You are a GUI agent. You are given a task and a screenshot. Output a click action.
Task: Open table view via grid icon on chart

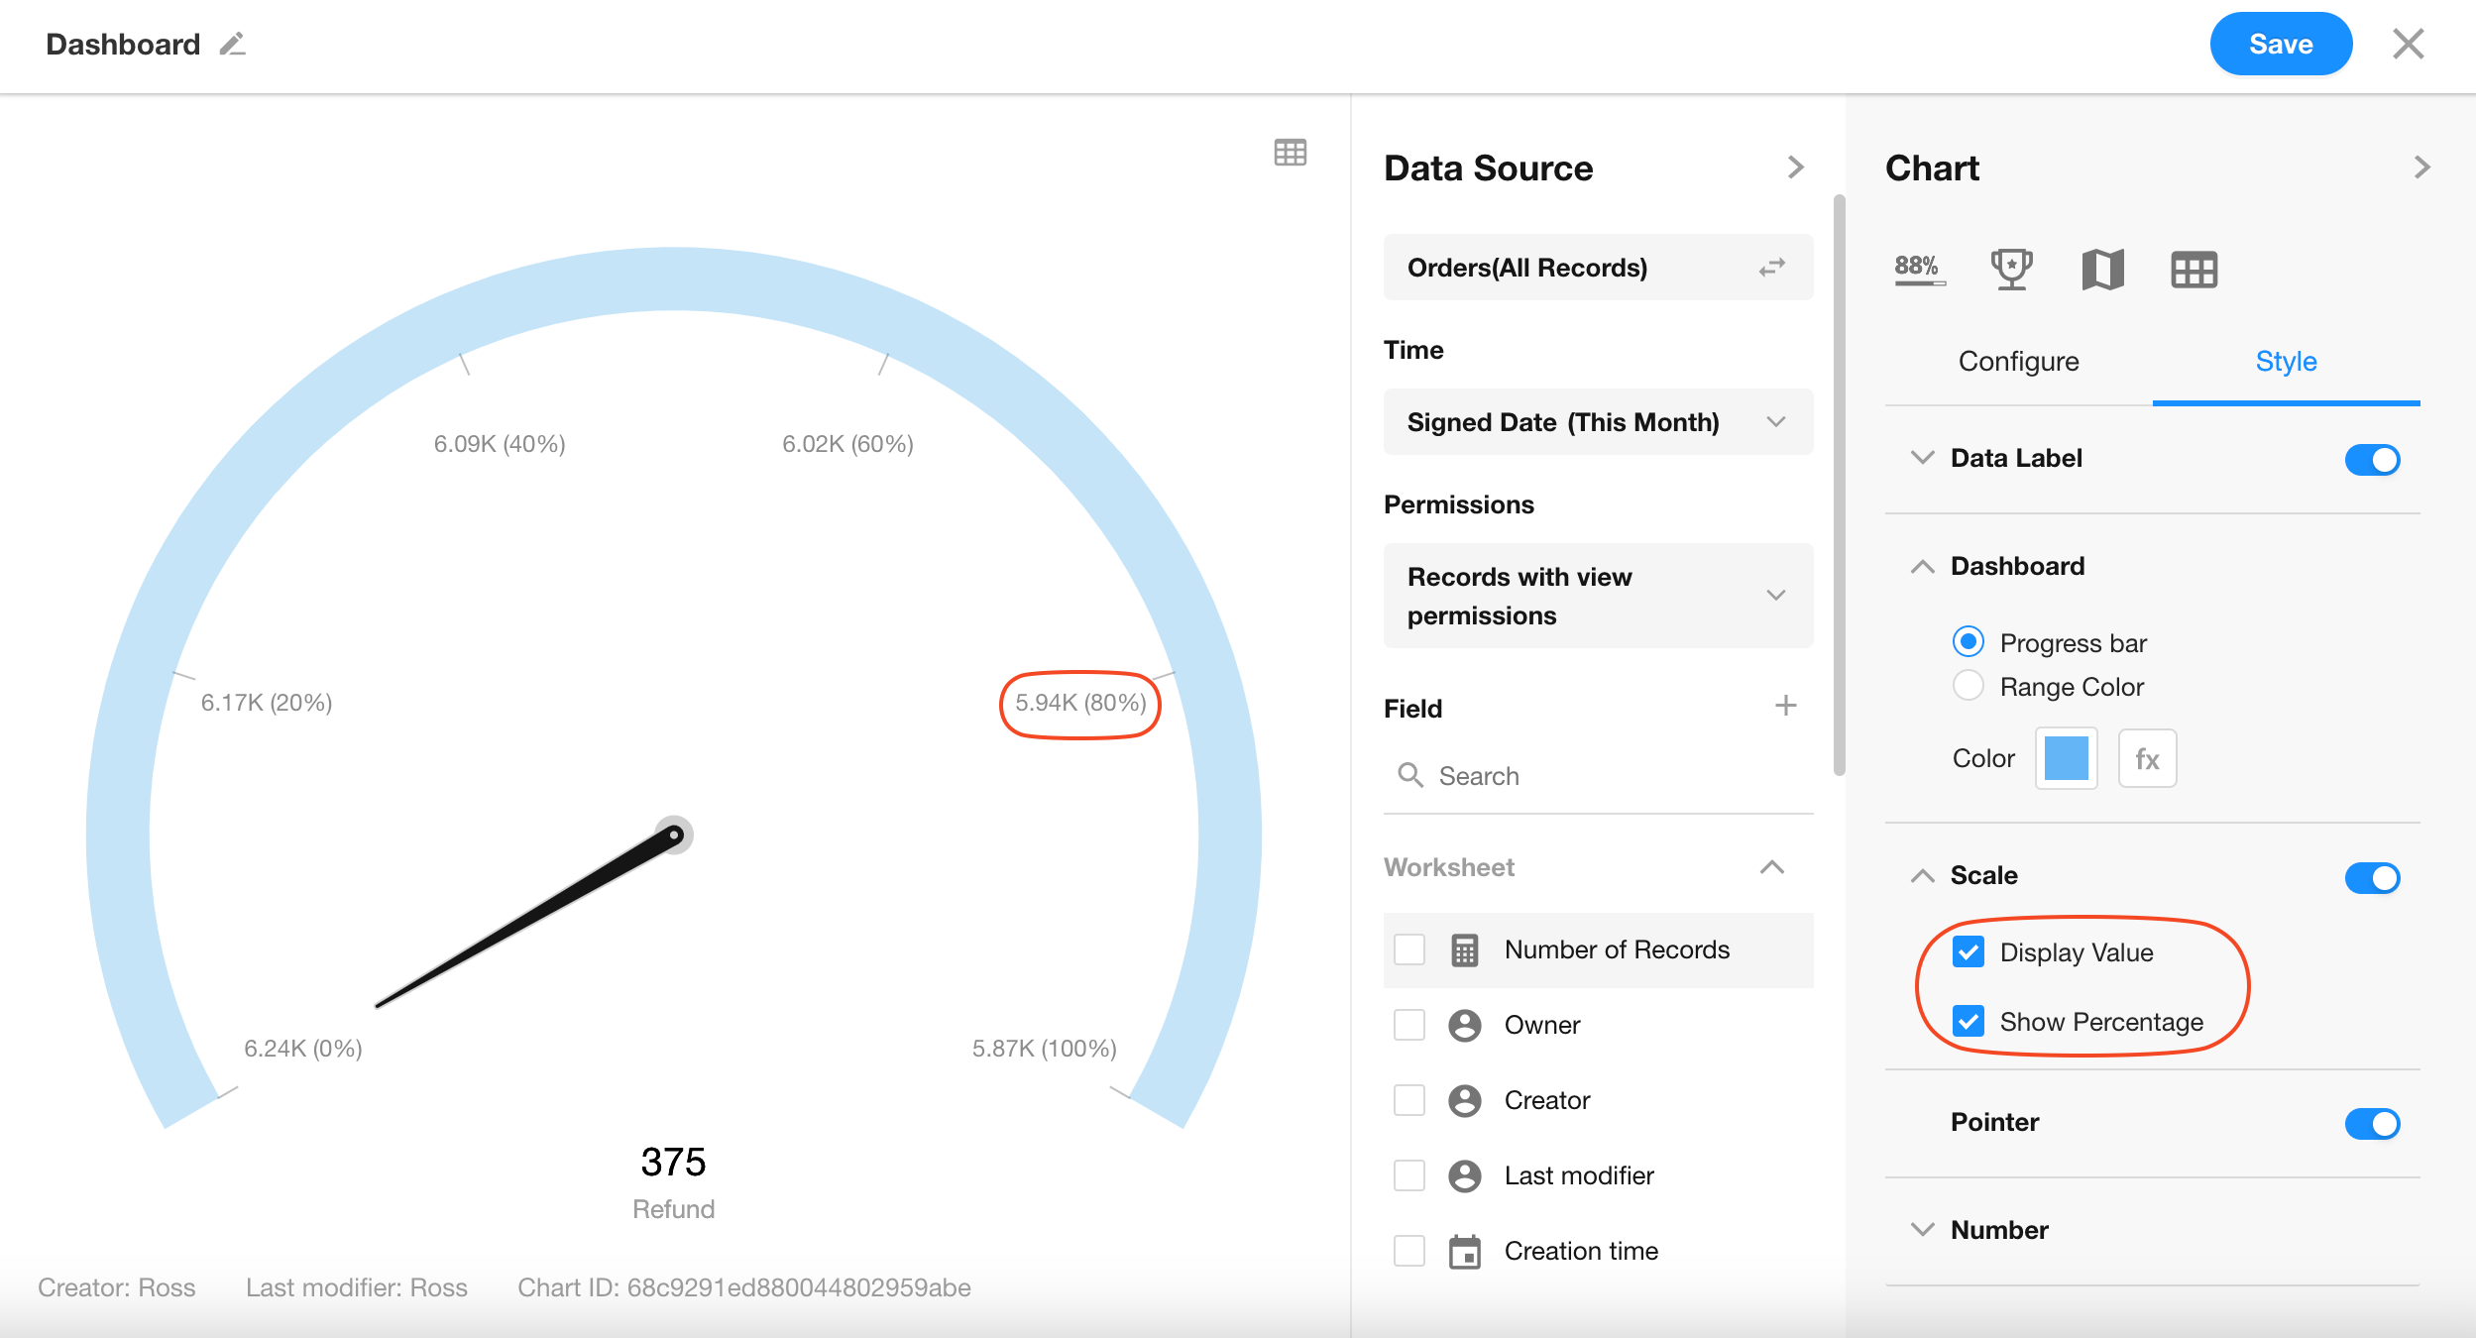(x=1290, y=153)
